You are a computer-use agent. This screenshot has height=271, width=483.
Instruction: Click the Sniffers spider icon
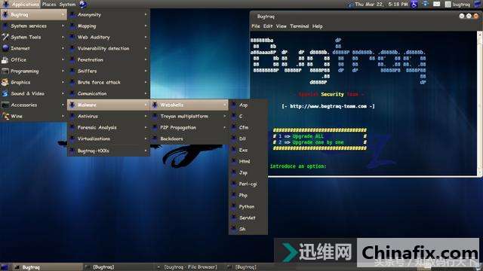[x=72, y=71]
